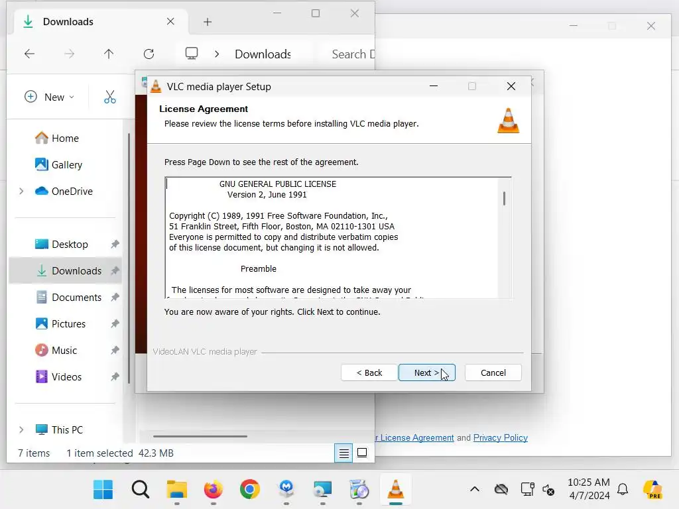Image resolution: width=679 pixels, height=509 pixels.
Task: Go Back in VLC setup dialog
Action: click(x=369, y=372)
